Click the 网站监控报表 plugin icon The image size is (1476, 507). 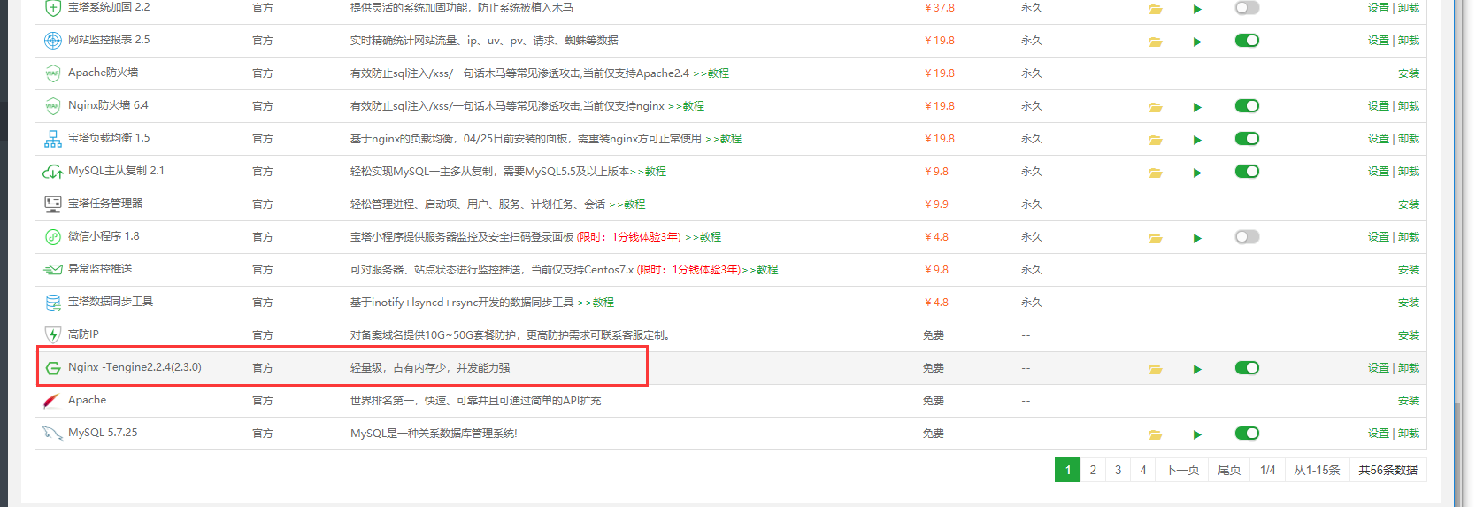pyautogui.click(x=53, y=40)
